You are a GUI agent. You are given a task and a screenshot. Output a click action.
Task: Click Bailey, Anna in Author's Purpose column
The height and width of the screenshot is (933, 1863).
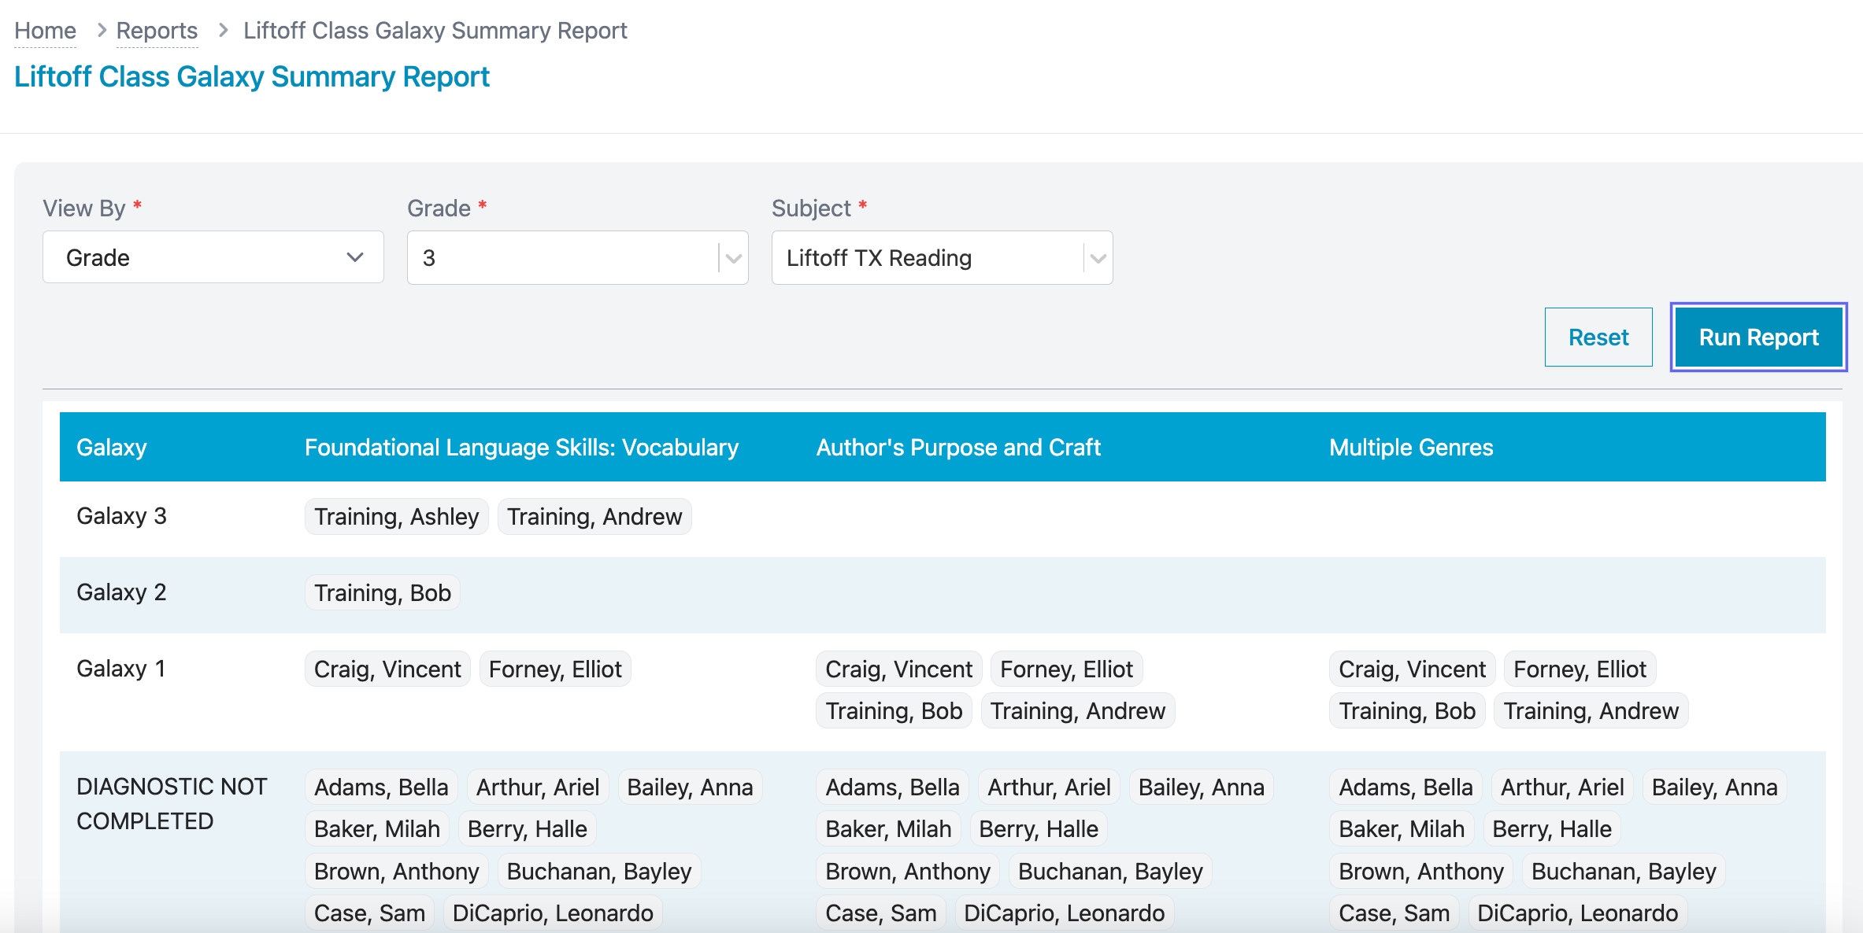pyautogui.click(x=1202, y=787)
